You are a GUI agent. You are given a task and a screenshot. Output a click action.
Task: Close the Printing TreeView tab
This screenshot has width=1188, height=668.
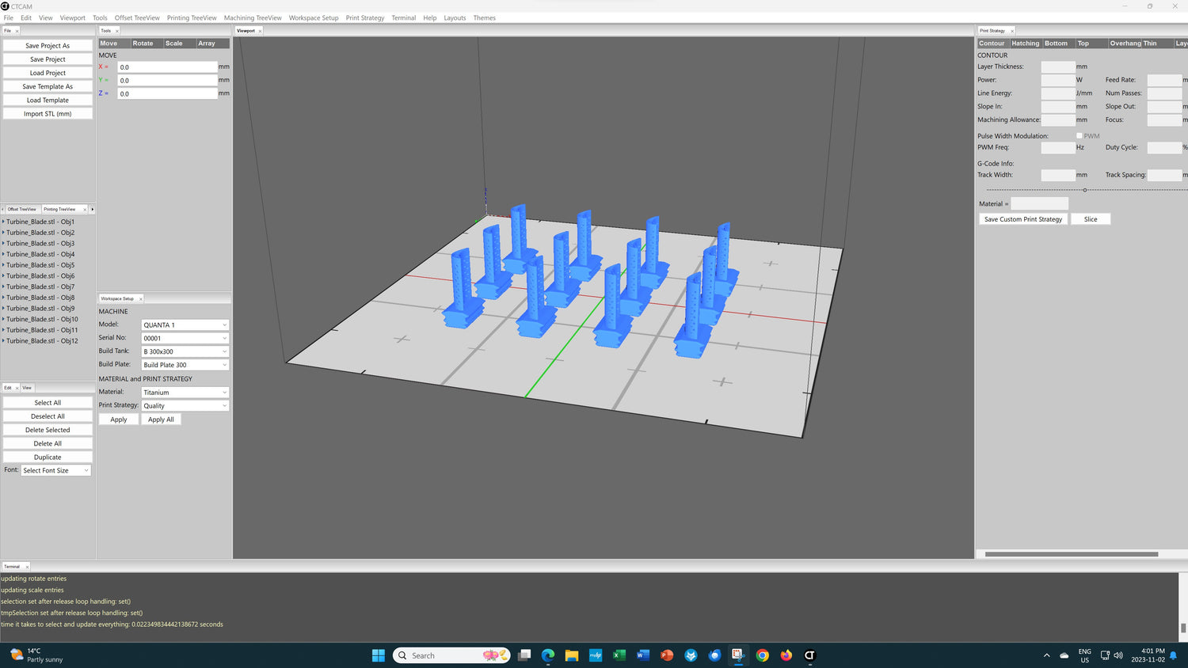coord(84,209)
